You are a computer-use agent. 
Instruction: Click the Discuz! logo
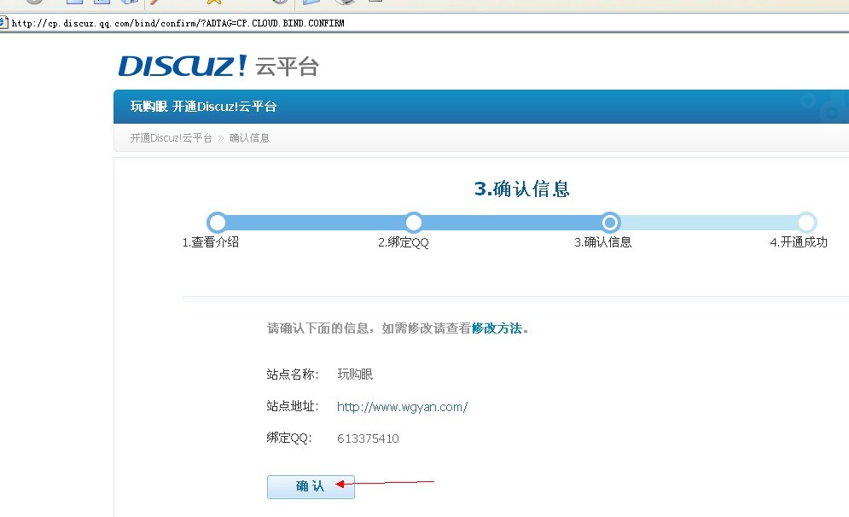tap(183, 66)
